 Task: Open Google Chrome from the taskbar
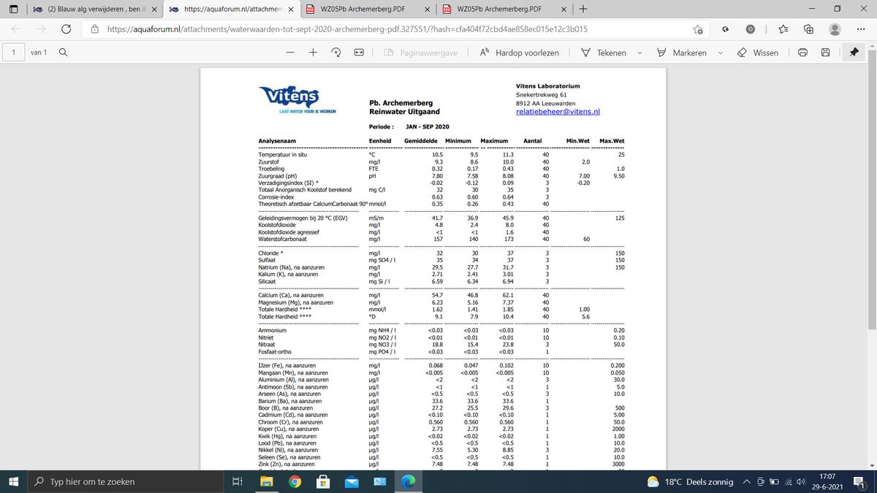coord(295,482)
